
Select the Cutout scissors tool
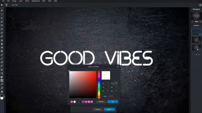(x=2, y=29)
